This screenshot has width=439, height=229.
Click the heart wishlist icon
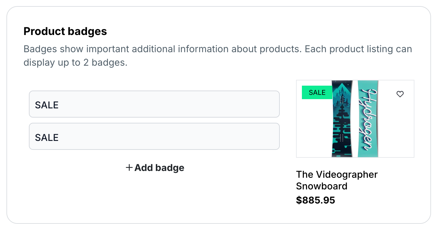pos(400,94)
